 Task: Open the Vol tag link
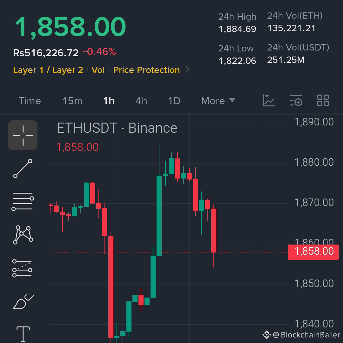(x=98, y=70)
